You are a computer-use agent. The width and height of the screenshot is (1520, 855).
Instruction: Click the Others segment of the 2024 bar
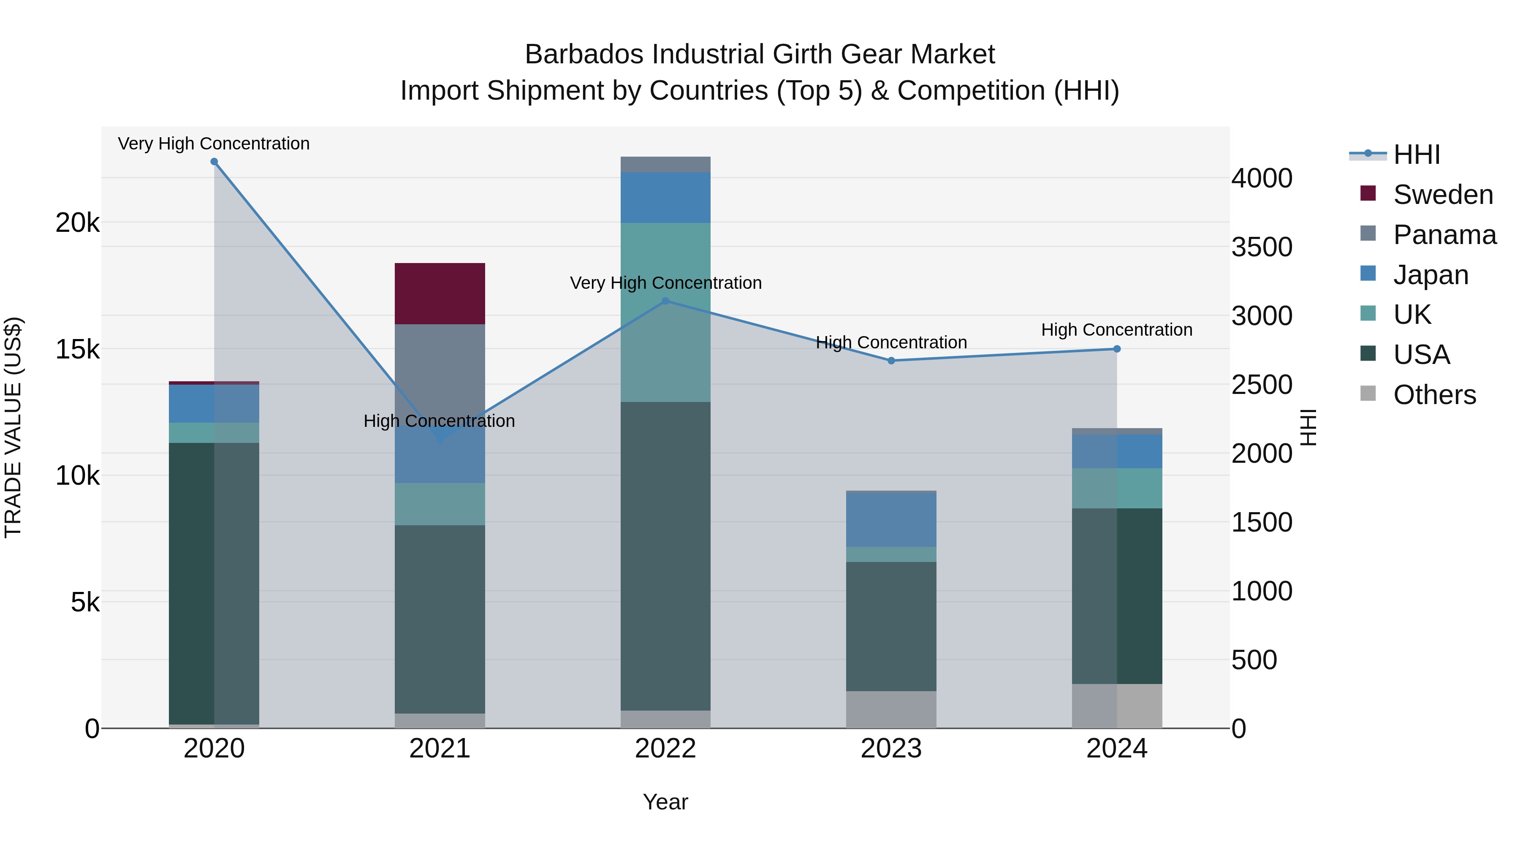point(1117,706)
